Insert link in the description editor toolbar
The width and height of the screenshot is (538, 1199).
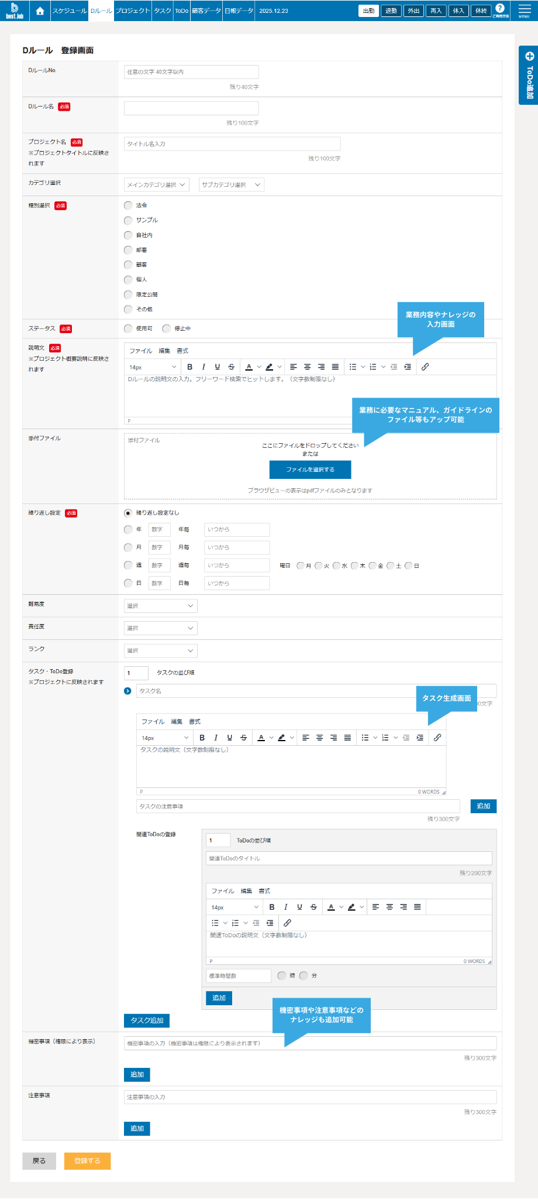tap(425, 367)
